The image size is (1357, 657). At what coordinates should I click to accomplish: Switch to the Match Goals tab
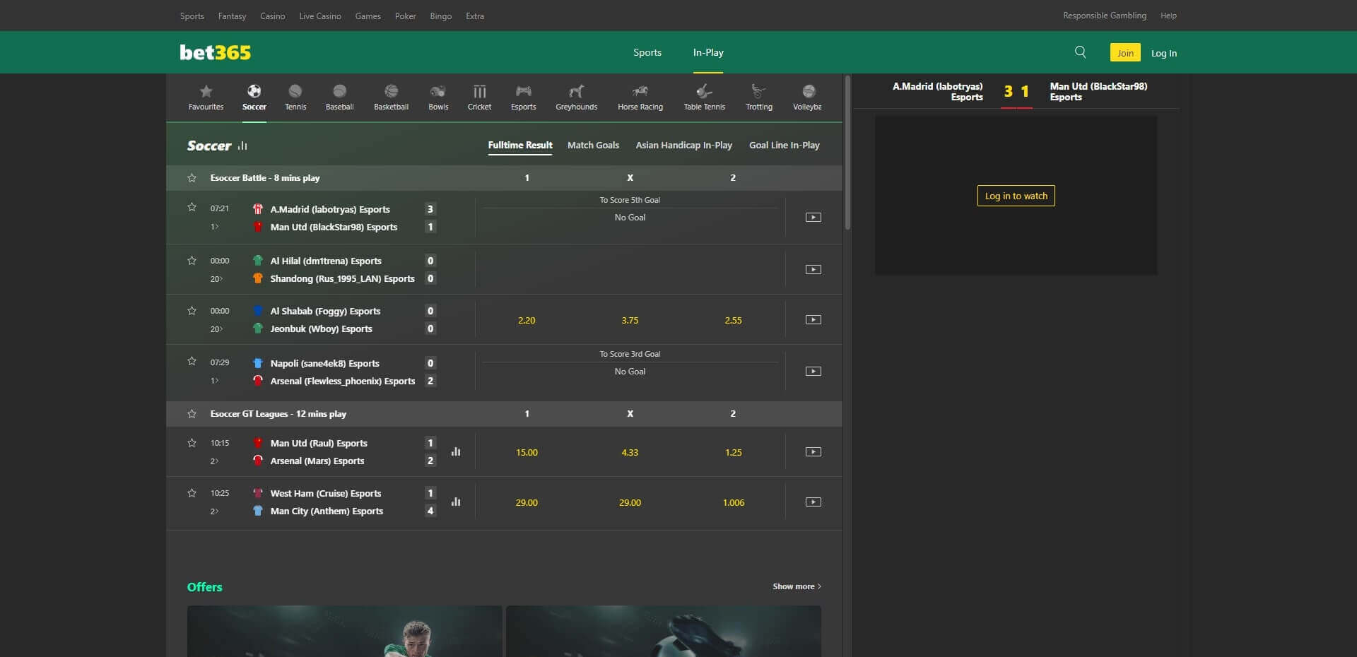(x=592, y=145)
